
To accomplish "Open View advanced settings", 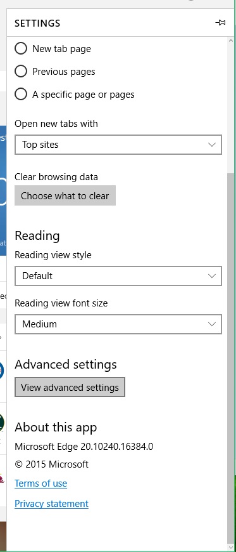I will click(70, 387).
